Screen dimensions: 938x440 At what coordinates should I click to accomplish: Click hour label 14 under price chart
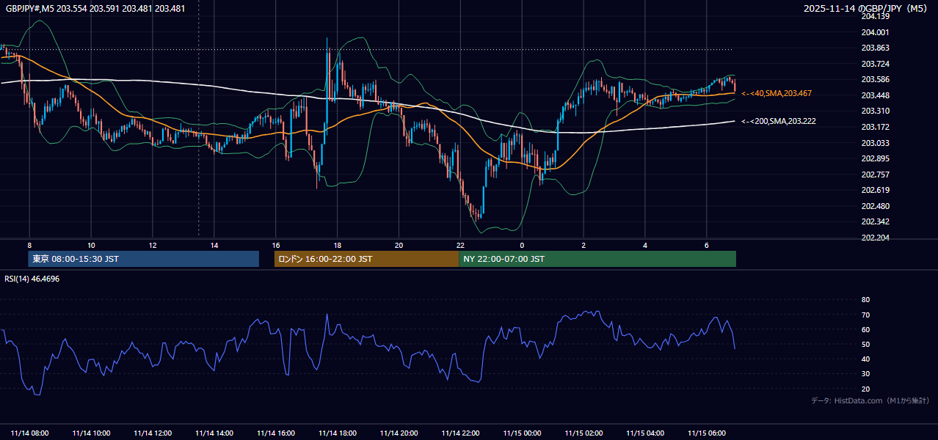[214, 245]
